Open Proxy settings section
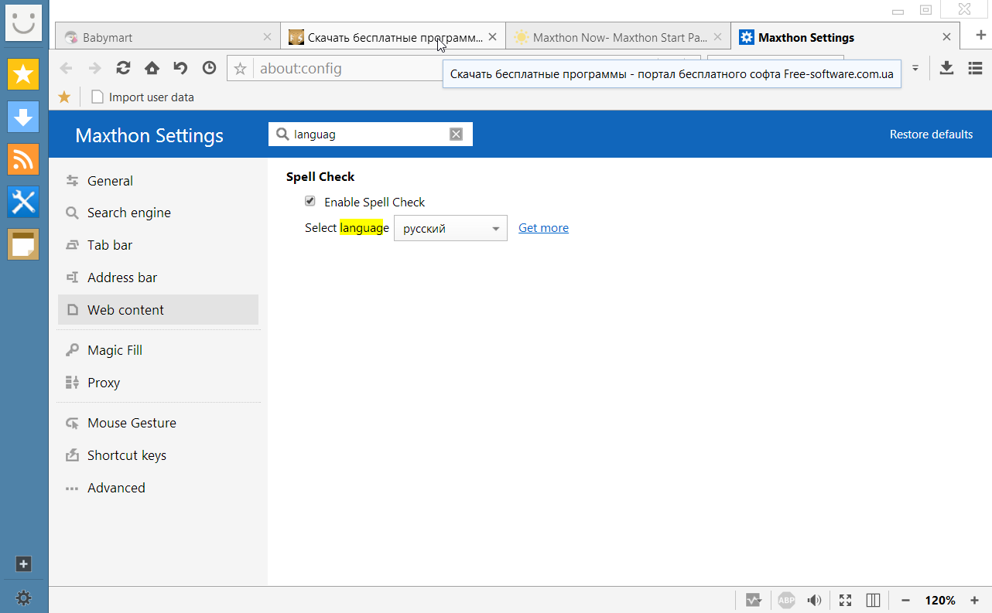This screenshot has width=992, height=613. tap(158, 383)
